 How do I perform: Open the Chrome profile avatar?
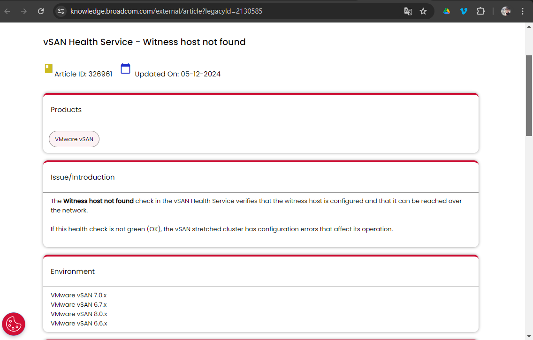click(x=506, y=11)
